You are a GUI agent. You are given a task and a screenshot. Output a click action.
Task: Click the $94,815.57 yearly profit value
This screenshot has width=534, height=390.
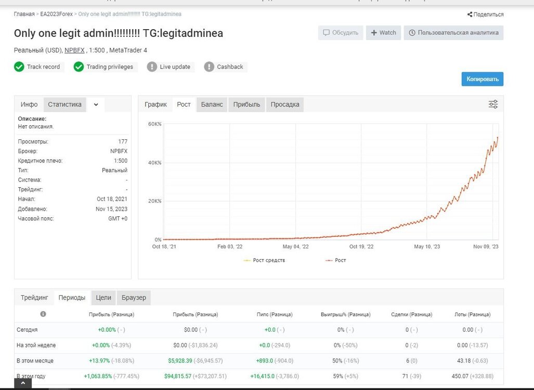coord(178,376)
